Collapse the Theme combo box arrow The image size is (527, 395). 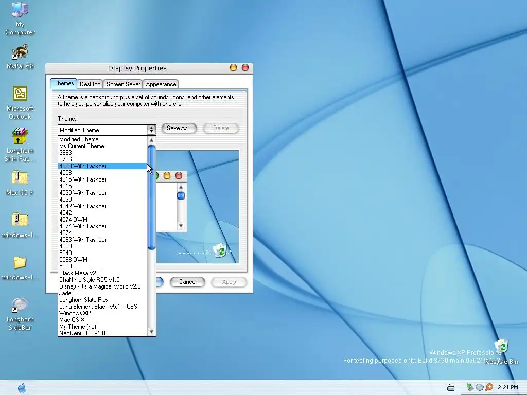coord(152,130)
